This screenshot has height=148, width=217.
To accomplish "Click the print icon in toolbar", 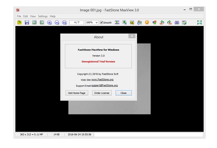I will (x=177, y=22).
